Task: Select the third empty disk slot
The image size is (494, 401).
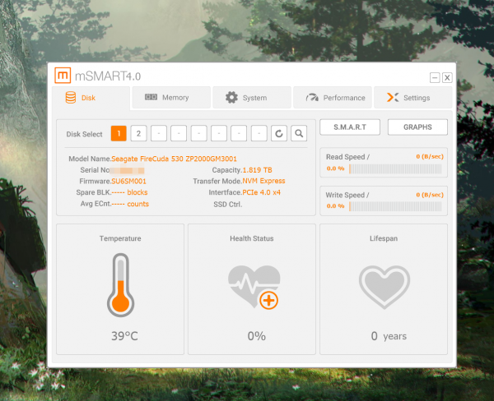Action: (199, 133)
